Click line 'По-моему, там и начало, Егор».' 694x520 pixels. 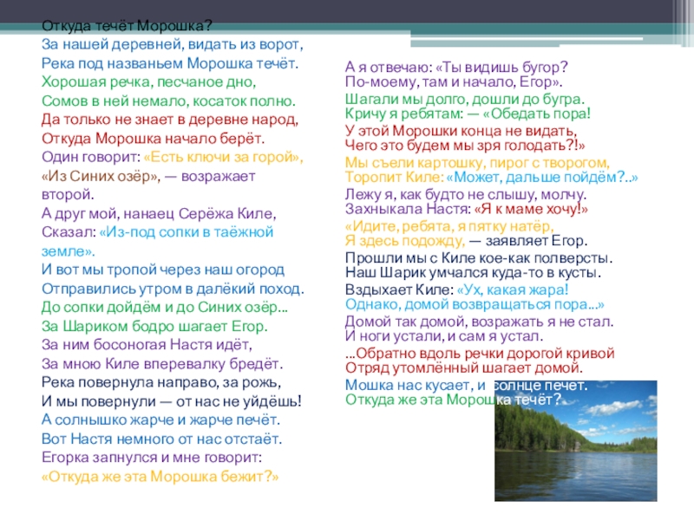(x=454, y=81)
